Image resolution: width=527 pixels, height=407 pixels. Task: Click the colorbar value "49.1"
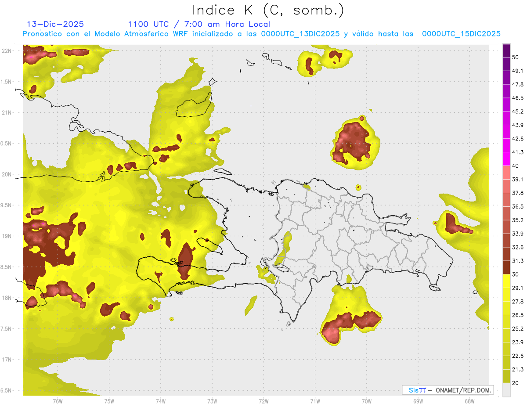[x=518, y=71]
